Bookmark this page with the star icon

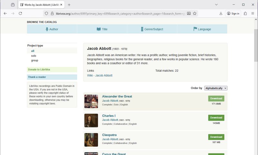click(195, 14)
